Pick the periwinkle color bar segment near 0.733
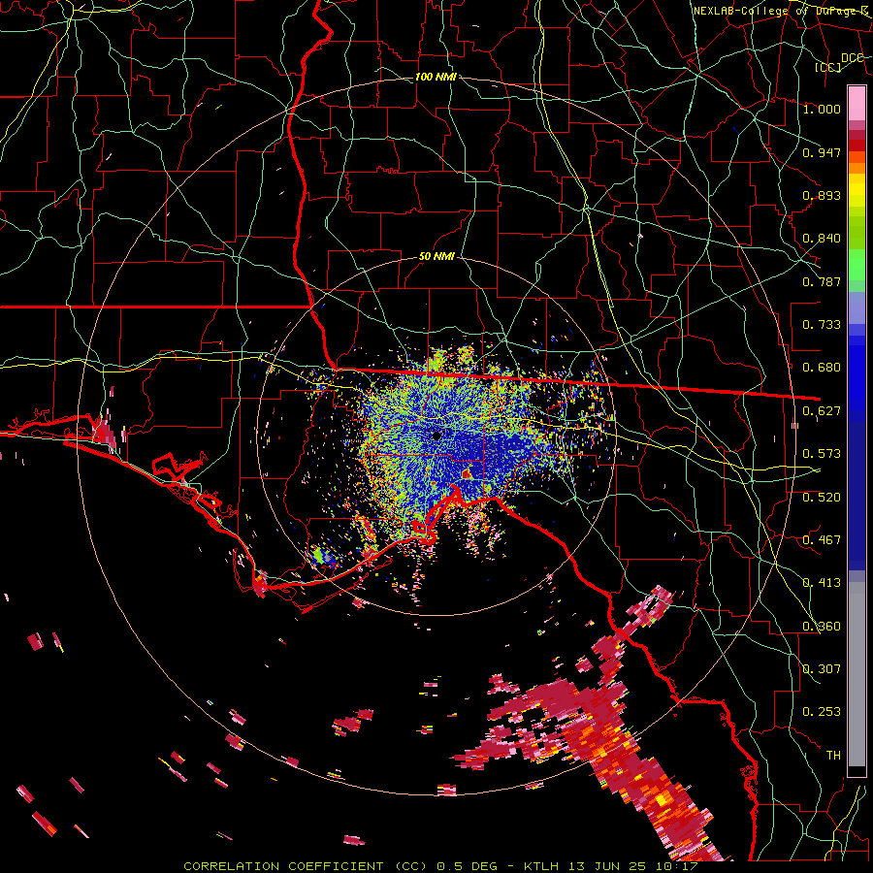The width and height of the screenshot is (873, 873). click(857, 307)
